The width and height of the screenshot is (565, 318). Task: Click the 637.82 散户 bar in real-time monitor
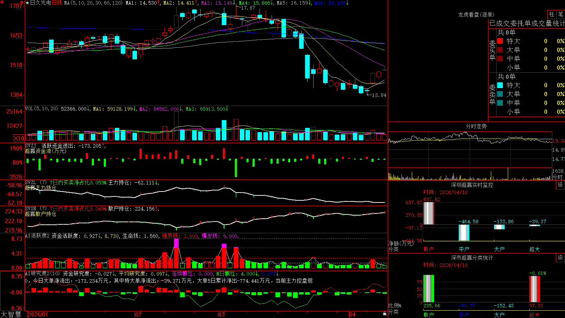429,213
